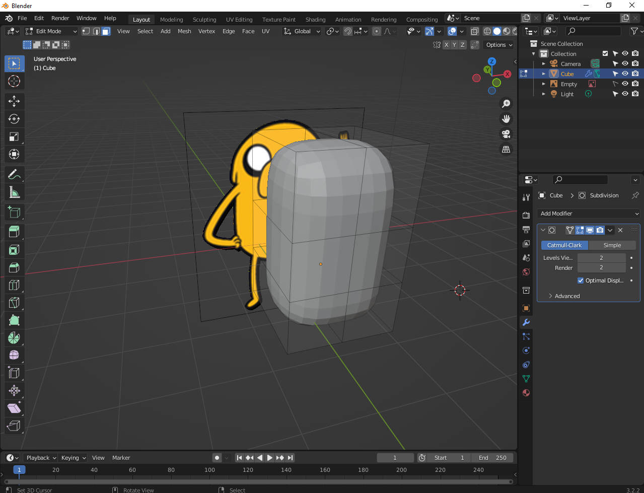This screenshot has width=644, height=493.
Task: Select the Knife tool
Action: point(14,303)
